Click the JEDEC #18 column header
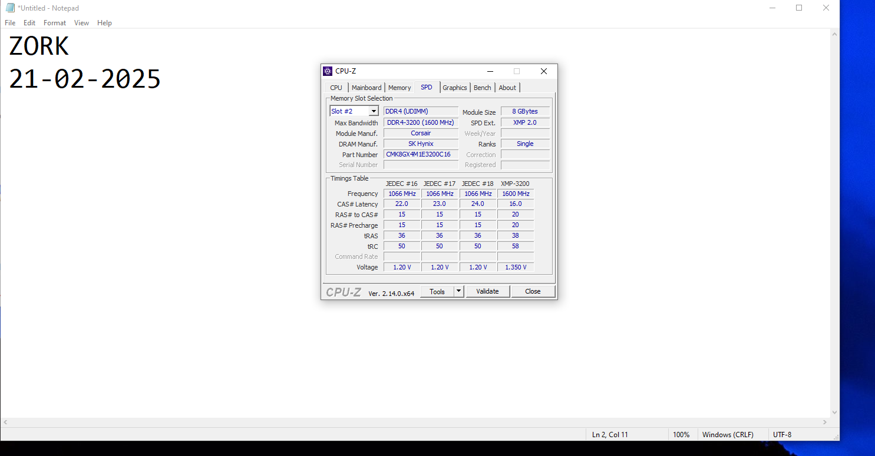 [477, 184]
